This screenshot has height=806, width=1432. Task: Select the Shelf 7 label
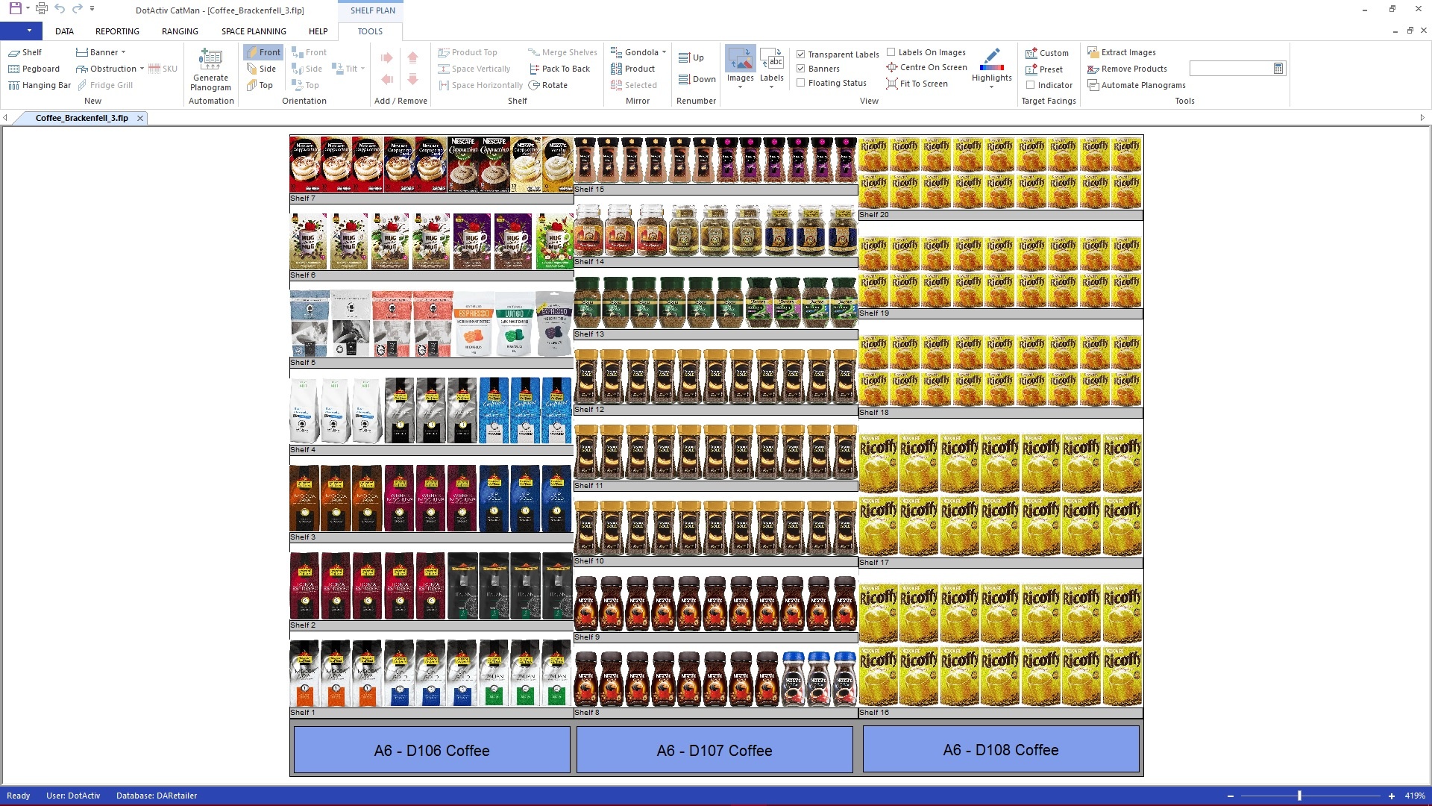coord(303,199)
